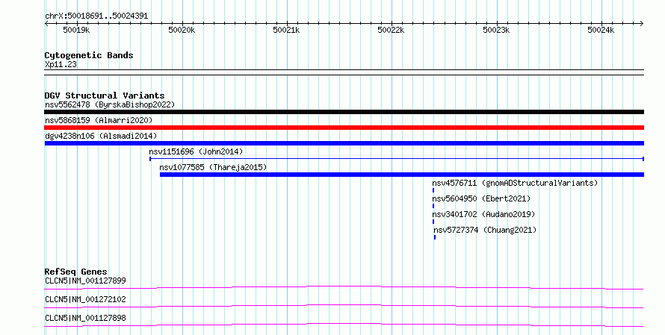This screenshot has height=335, width=665.
Task: Select the black nsv5562478 variant bar
Action: coord(344,112)
